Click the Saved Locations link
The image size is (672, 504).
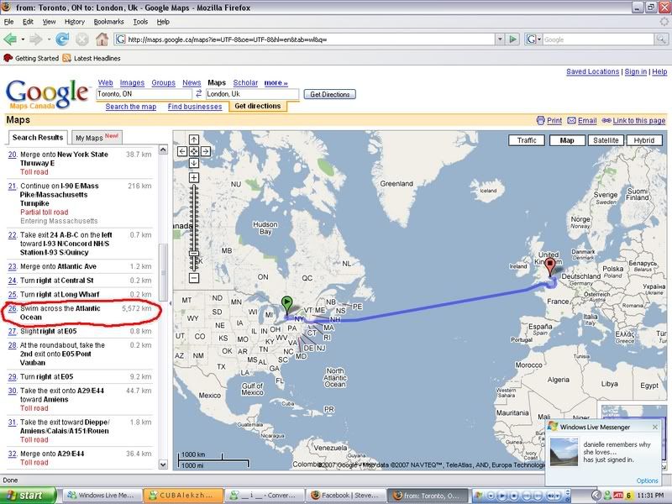point(592,71)
